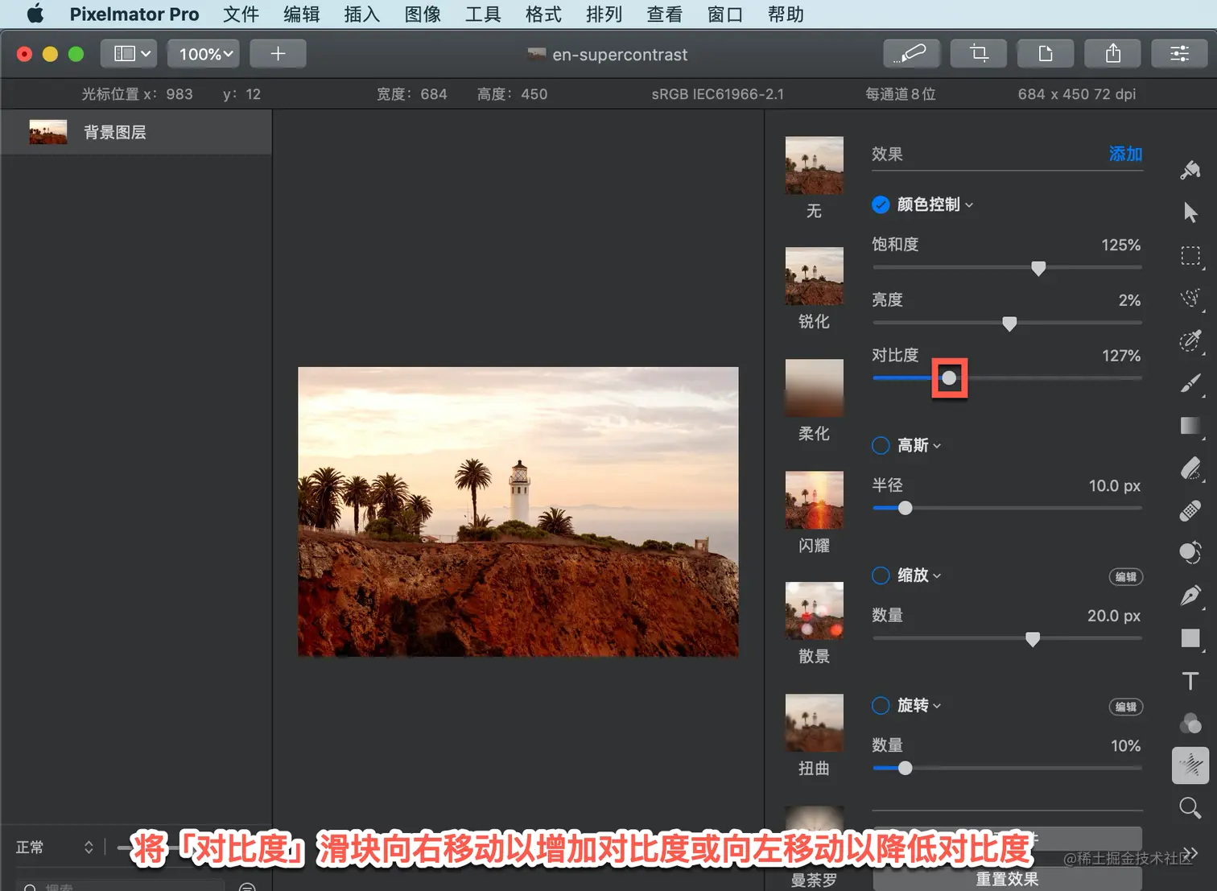Select the Color Selection eyedropper tool
Image resolution: width=1217 pixels, height=891 pixels.
1190,340
